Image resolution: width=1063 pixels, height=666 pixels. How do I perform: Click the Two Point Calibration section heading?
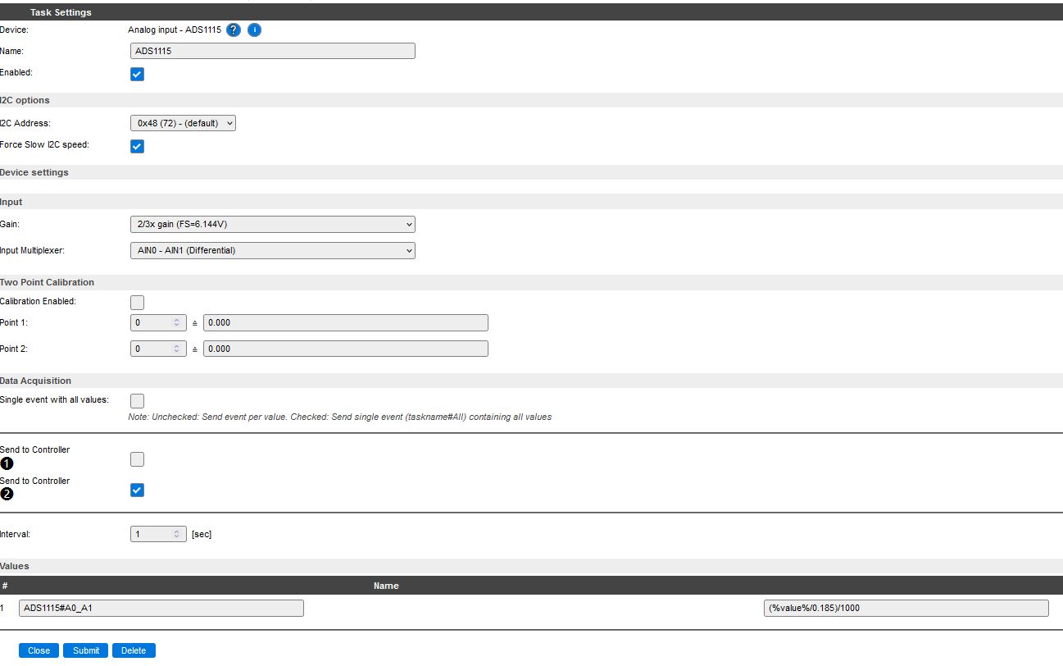(47, 282)
